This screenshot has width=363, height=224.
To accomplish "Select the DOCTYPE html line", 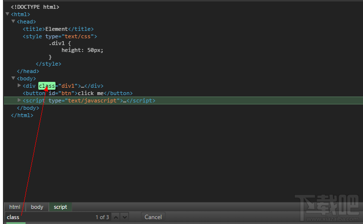I will [35, 7].
